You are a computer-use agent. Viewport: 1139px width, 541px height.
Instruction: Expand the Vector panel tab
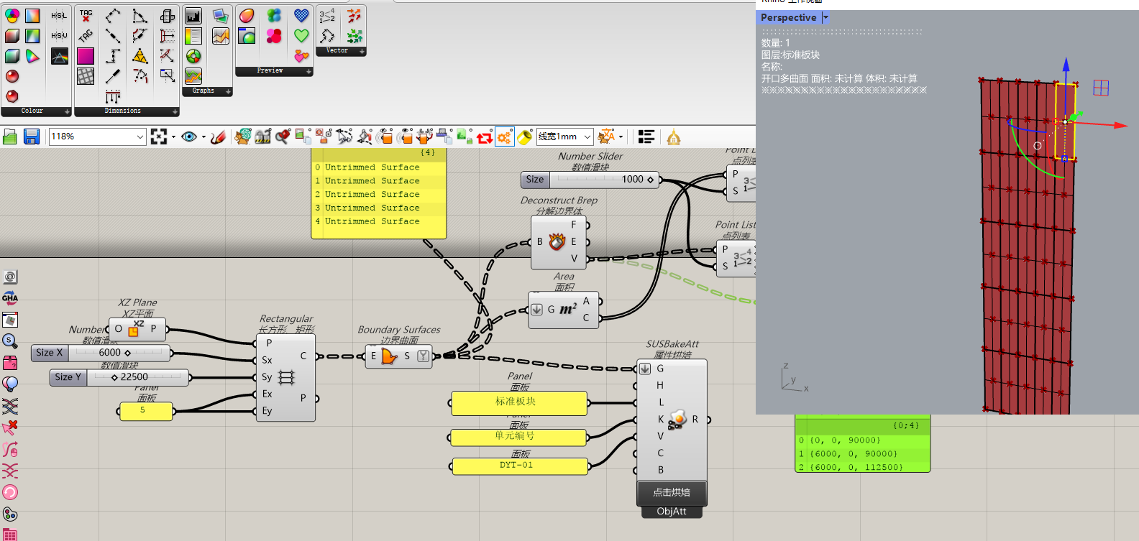[341, 51]
